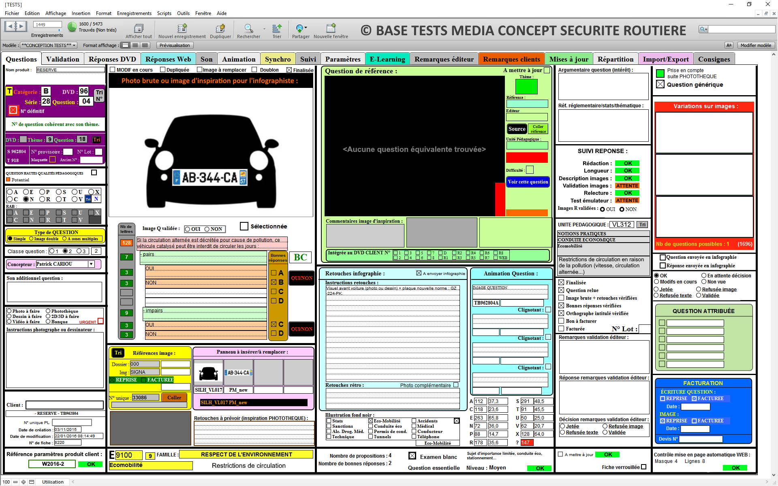The image size is (778, 486).
Task: Click the car thumbnail in Panneau à insérer
Action: (209, 373)
